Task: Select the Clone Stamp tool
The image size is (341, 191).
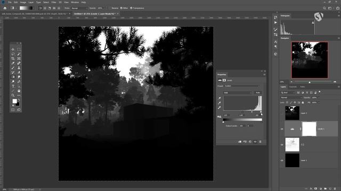Action: click(19, 68)
